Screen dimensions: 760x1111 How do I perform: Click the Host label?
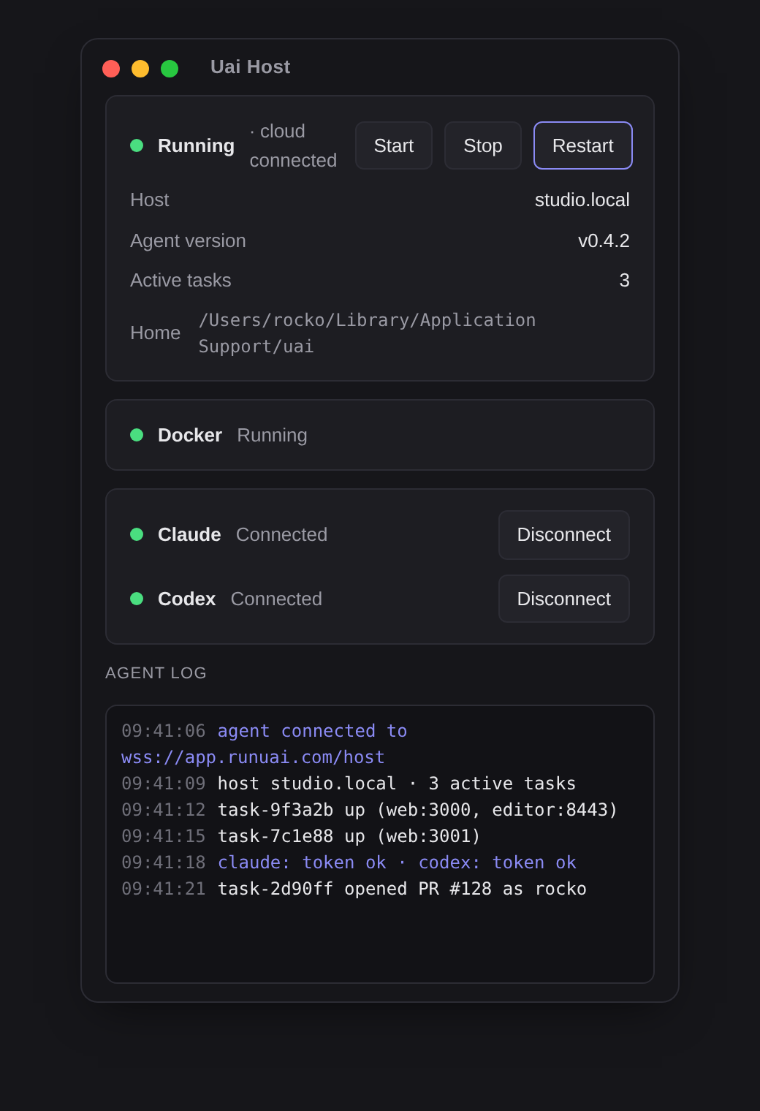tap(150, 200)
